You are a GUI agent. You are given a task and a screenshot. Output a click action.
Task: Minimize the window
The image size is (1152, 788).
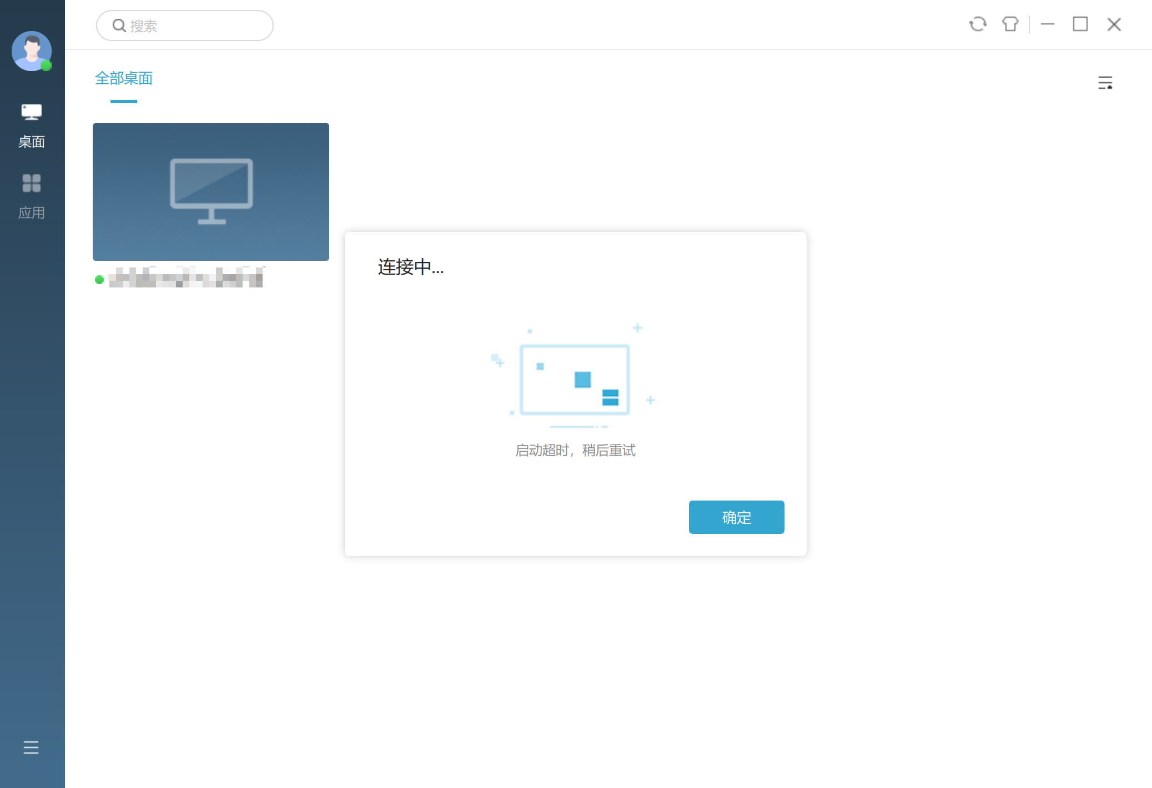click(1047, 24)
